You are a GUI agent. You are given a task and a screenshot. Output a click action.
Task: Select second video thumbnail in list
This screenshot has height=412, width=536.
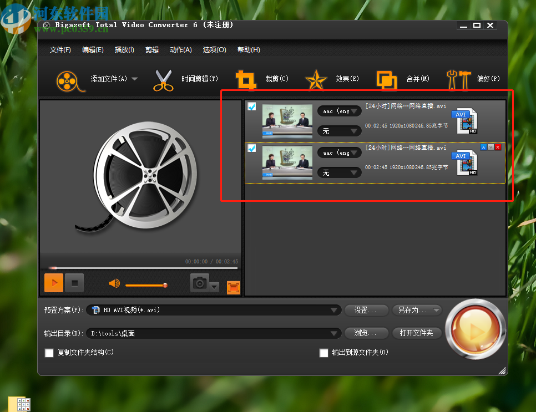pyautogui.click(x=287, y=162)
